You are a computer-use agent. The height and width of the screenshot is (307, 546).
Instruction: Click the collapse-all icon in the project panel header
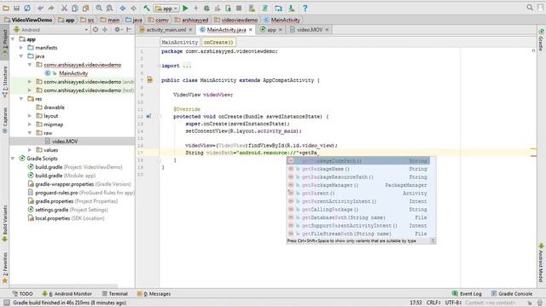coord(105,30)
